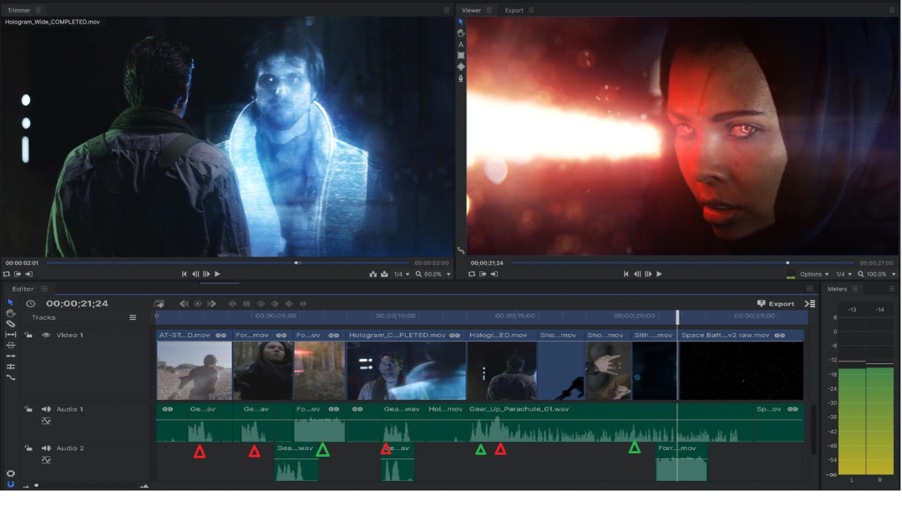Screen dimensions: 902x506
Task: Toggle loop playback in Trimmer
Action: click(7, 274)
